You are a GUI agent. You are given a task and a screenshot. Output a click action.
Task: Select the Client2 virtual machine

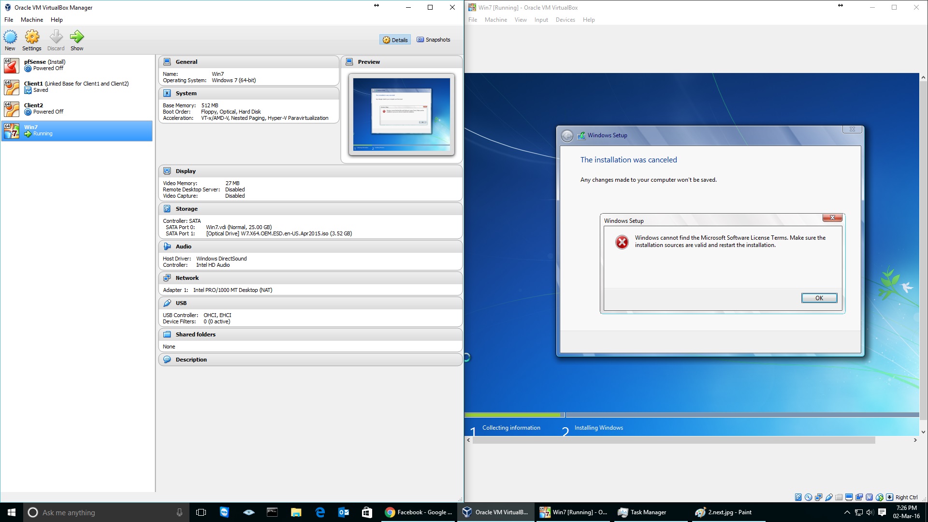77,109
